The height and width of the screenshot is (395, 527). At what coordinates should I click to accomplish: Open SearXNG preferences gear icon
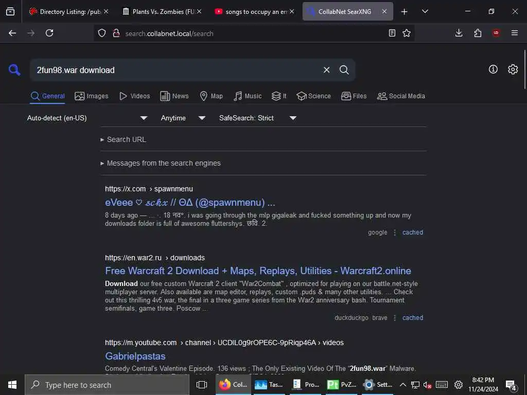513,69
